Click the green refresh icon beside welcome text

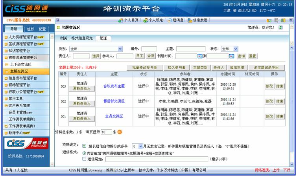pyautogui.click(x=280, y=27)
